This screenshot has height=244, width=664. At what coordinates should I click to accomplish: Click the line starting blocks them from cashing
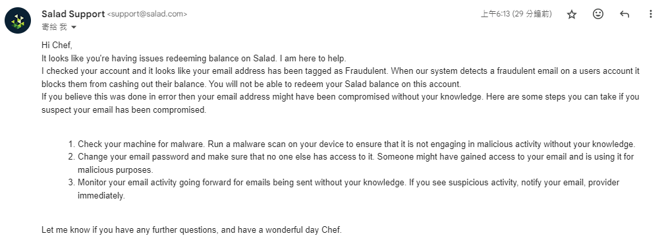(251, 84)
